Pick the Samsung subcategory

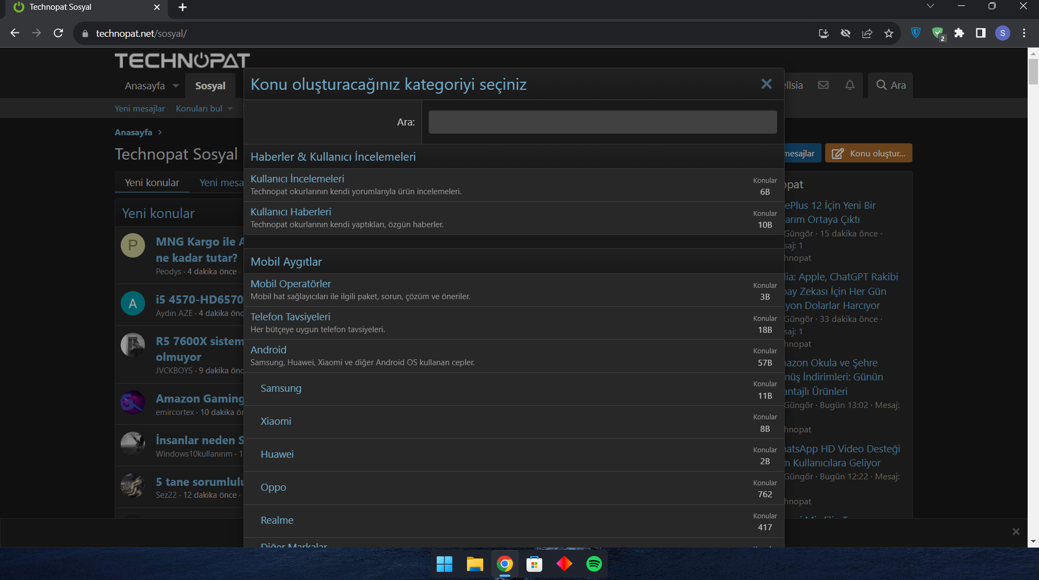[281, 388]
